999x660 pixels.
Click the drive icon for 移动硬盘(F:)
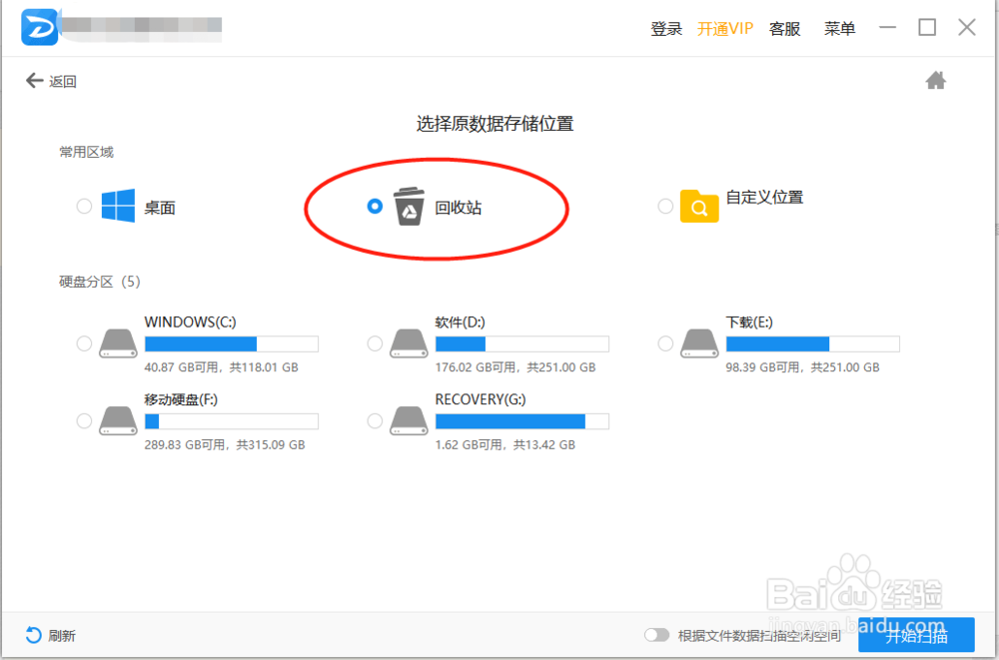[117, 420]
